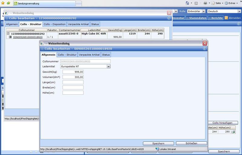The image size is (242, 155).
Task: Click the Abmelden logout icon
Action: (x=226, y=18)
